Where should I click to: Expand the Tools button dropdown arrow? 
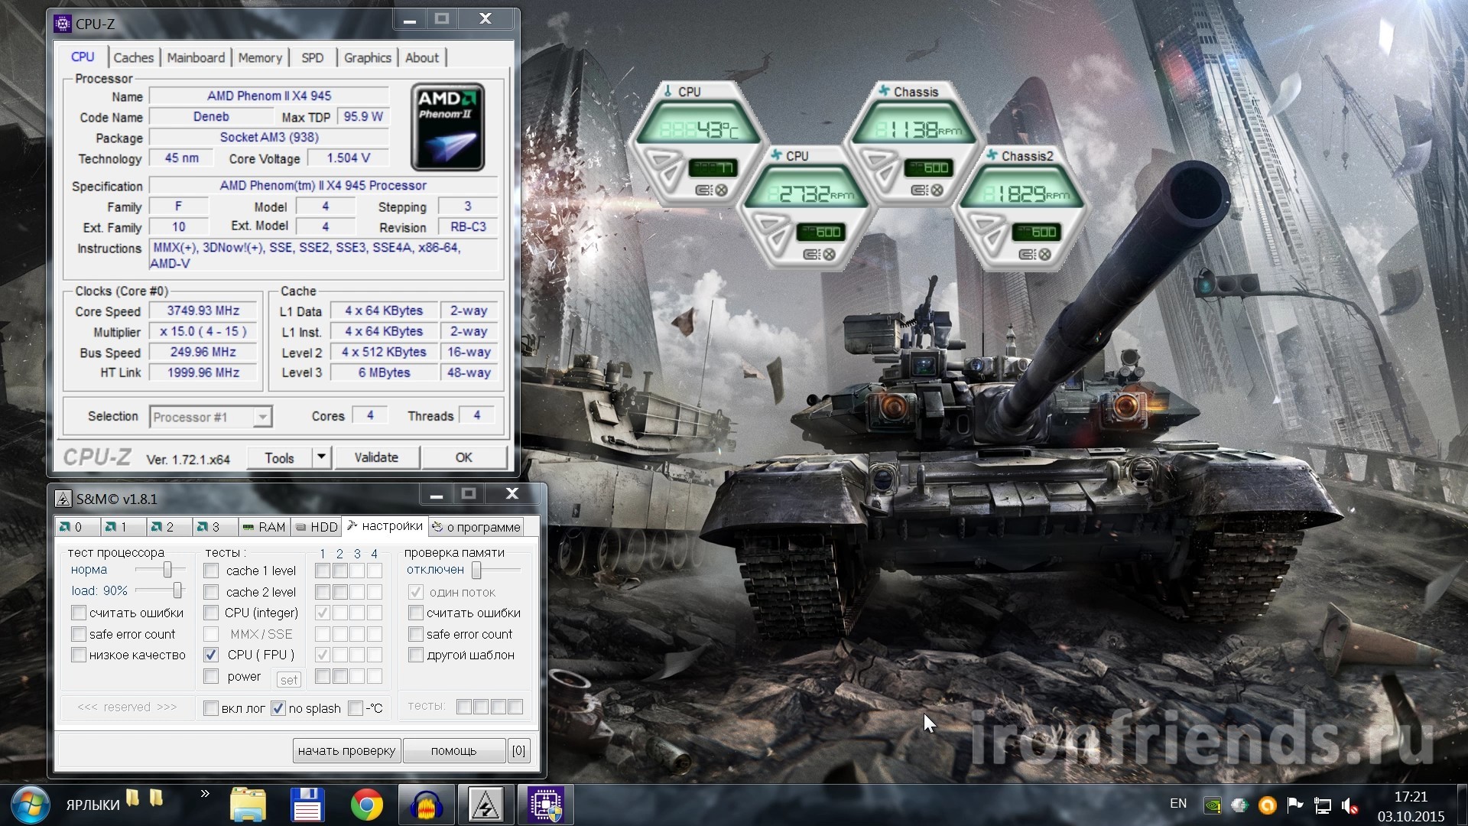(x=321, y=457)
